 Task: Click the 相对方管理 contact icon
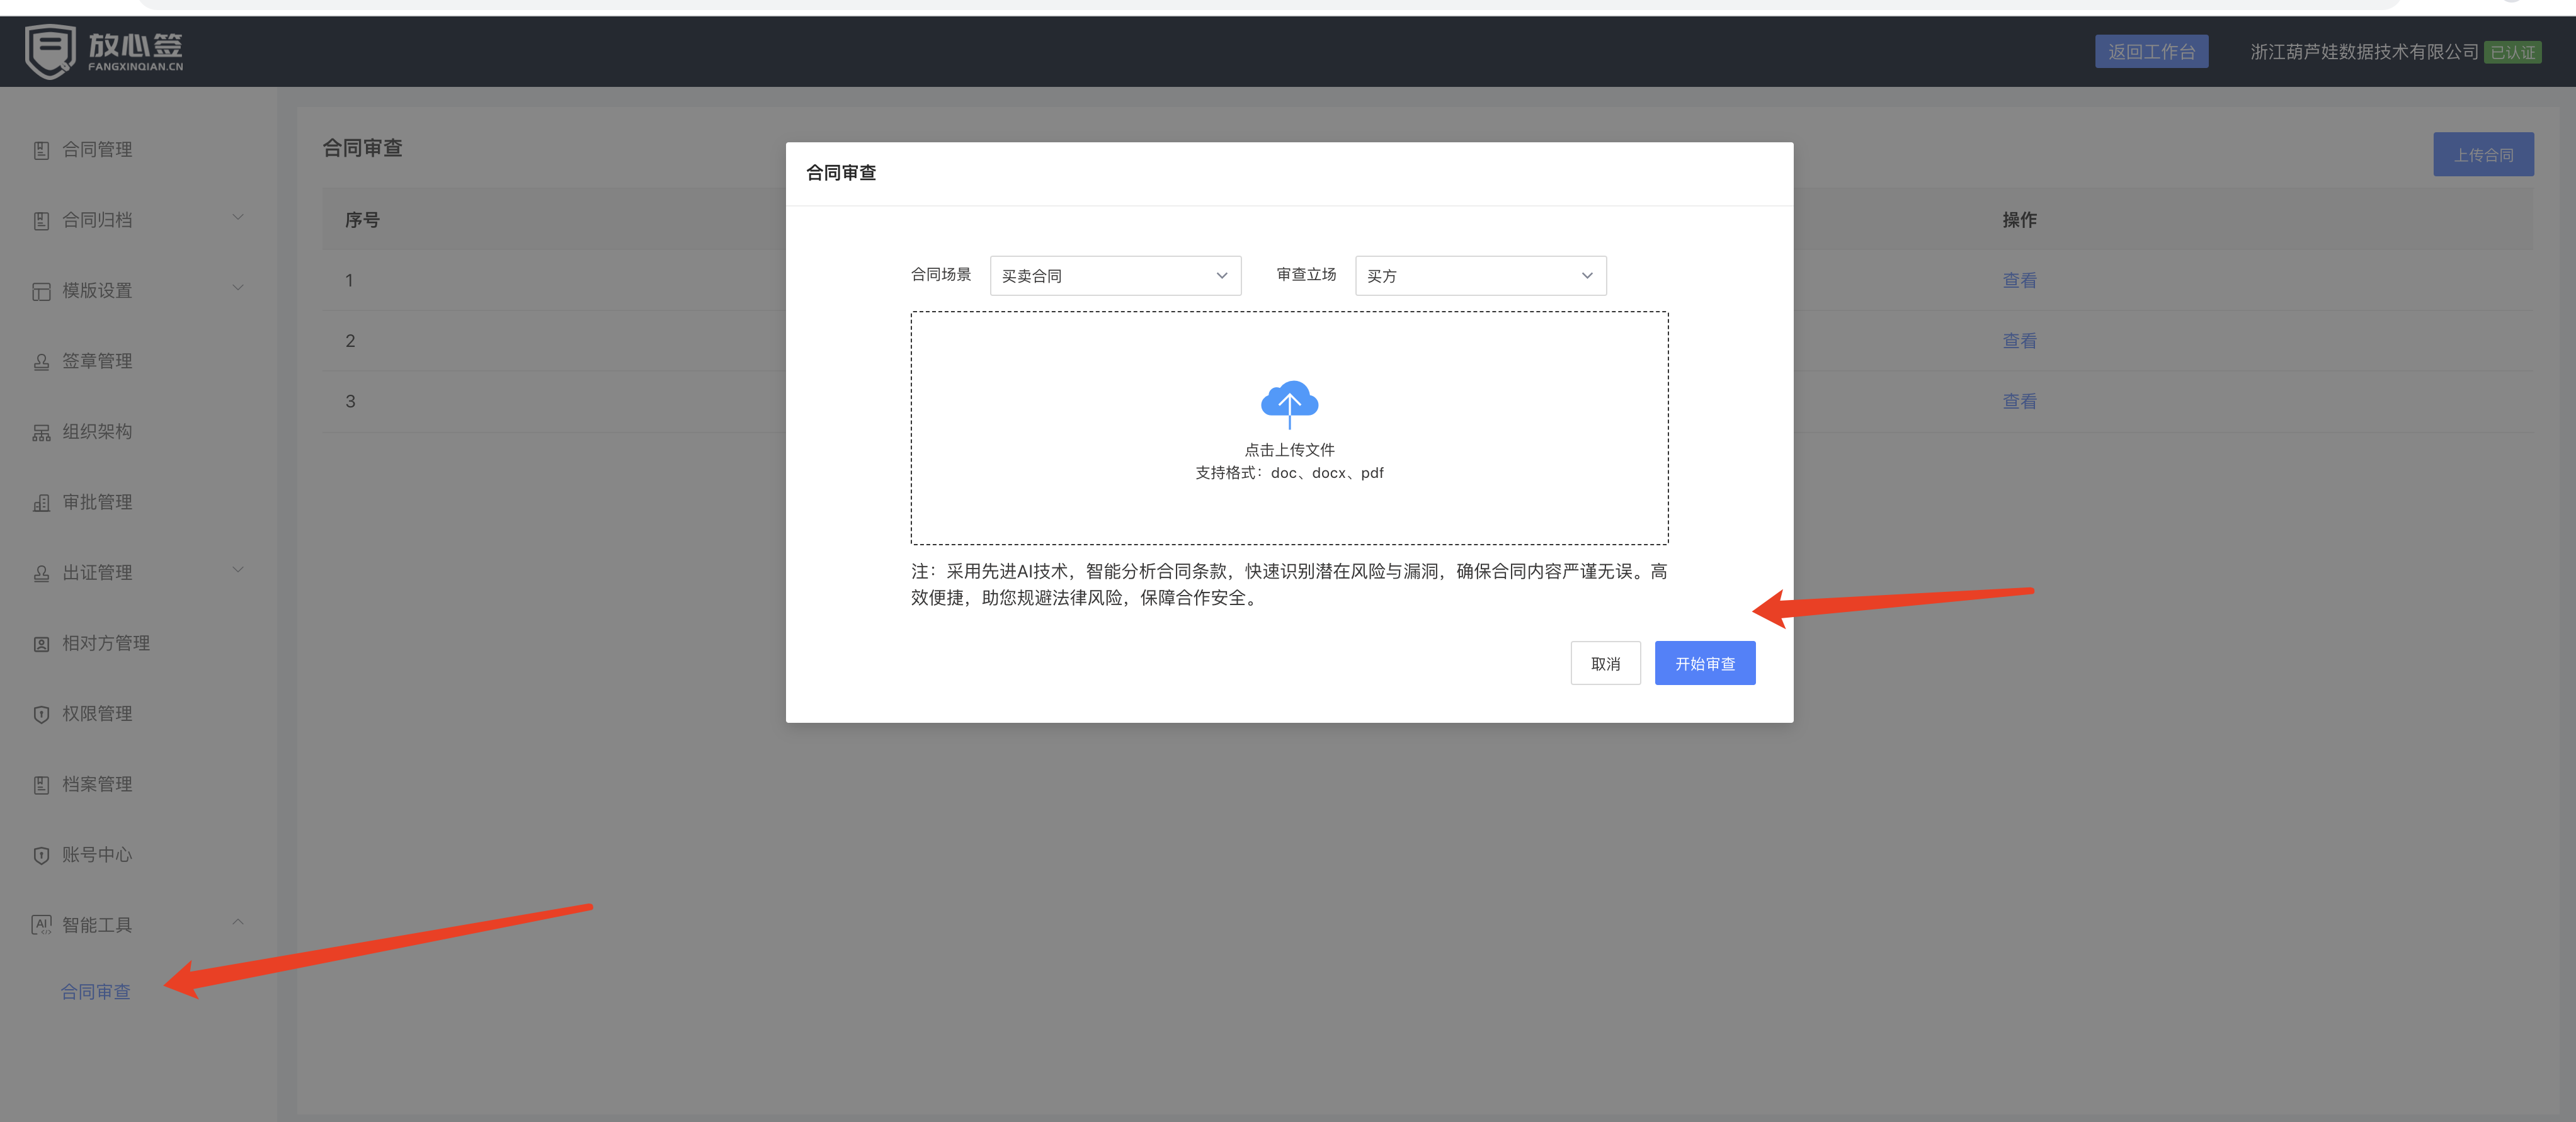click(x=41, y=644)
